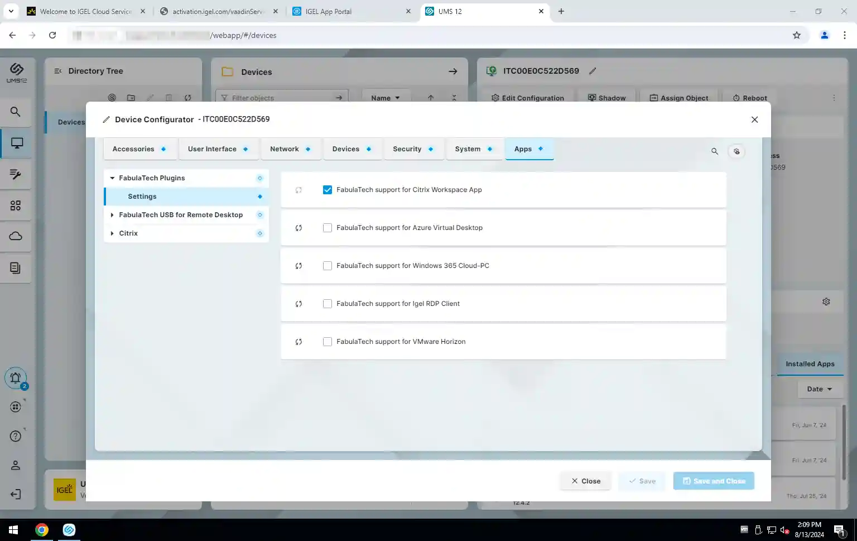The image size is (857, 541).
Task: Click the search icon in Device Configurator
Action: [x=714, y=151]
